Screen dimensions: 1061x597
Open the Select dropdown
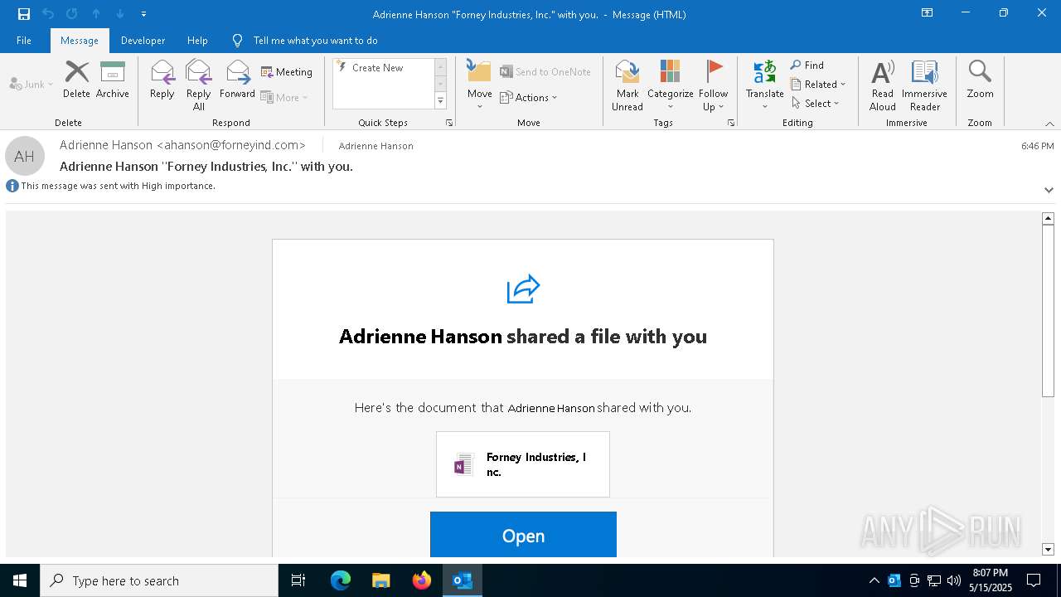click(816, 103)
